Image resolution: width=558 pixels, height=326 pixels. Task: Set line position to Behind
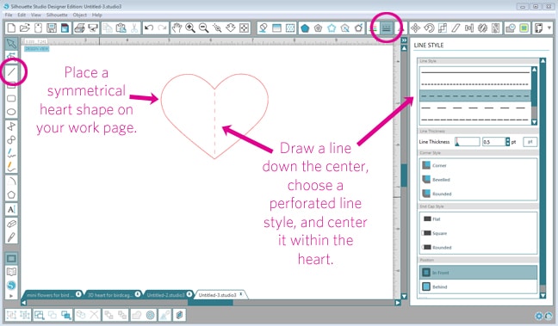(x=478, y=286)
